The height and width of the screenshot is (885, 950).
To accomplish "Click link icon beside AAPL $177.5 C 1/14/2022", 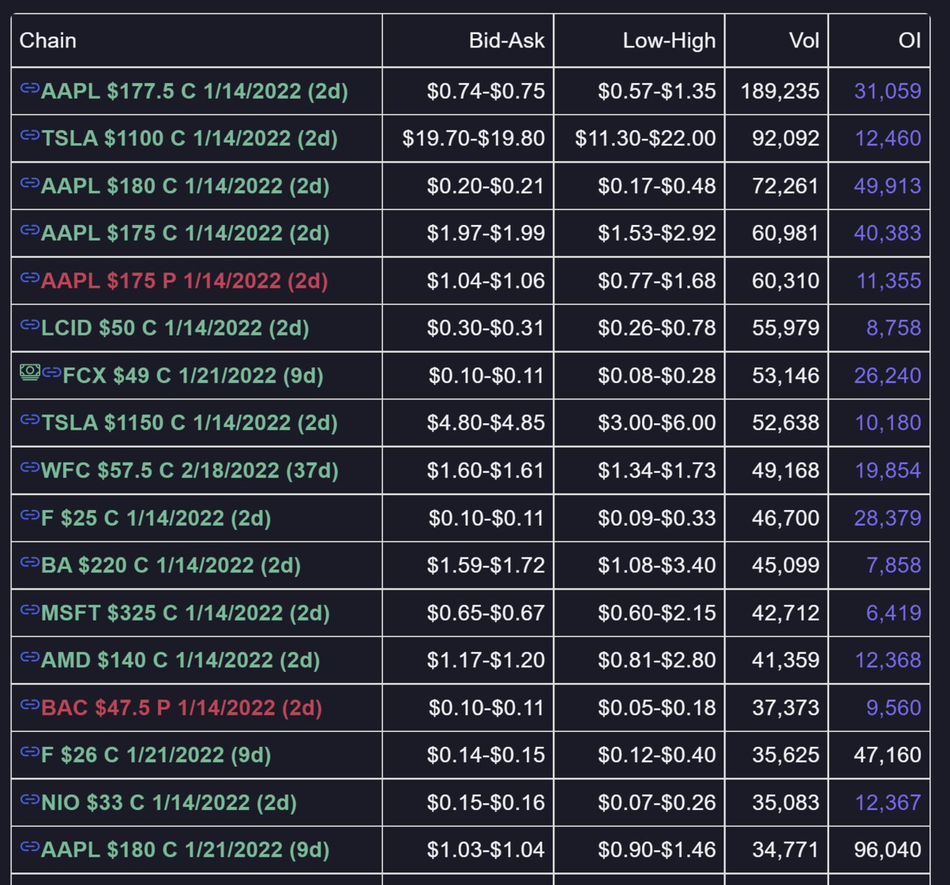I will coord(30,88).
